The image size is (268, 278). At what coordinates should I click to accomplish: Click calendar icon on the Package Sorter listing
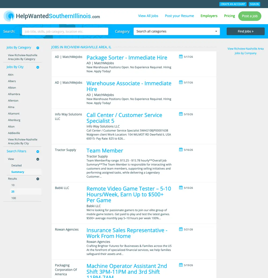181,57
